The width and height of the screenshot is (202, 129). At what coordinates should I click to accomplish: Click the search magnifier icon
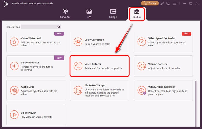(59, 27)
